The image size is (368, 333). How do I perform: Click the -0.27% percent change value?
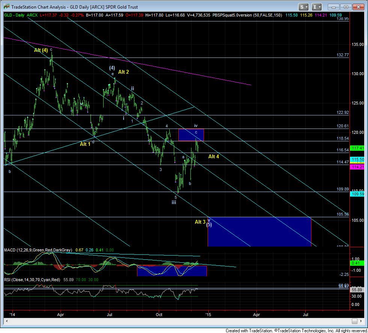click(x=77, y=15)
